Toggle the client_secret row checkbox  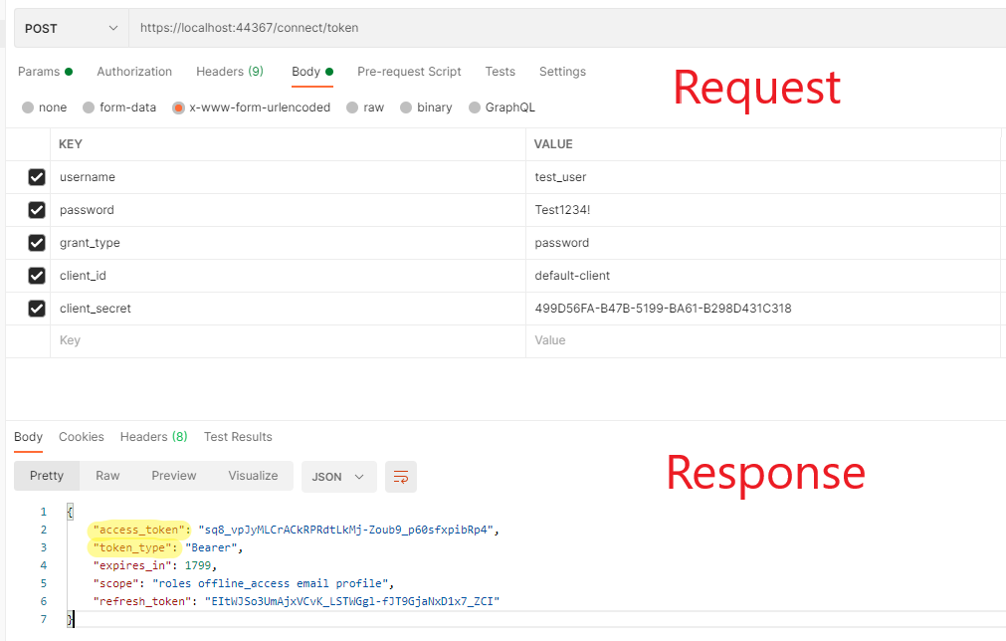[37, 309]
